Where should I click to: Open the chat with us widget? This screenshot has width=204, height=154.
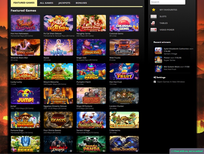point(187,151)
